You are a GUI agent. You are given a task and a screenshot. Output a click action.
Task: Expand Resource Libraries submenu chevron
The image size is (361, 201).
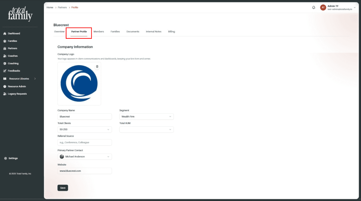click(x=35, y=79)
